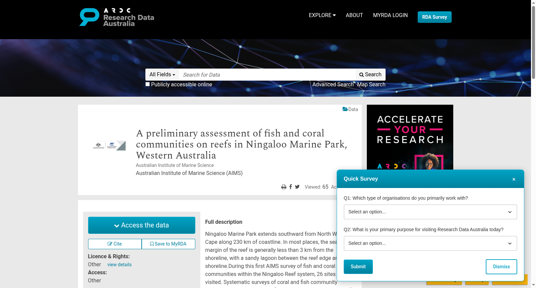The height and width of the screenshot is (288, 536).
Task: Click the record title heading text
Action: point(242,144)
